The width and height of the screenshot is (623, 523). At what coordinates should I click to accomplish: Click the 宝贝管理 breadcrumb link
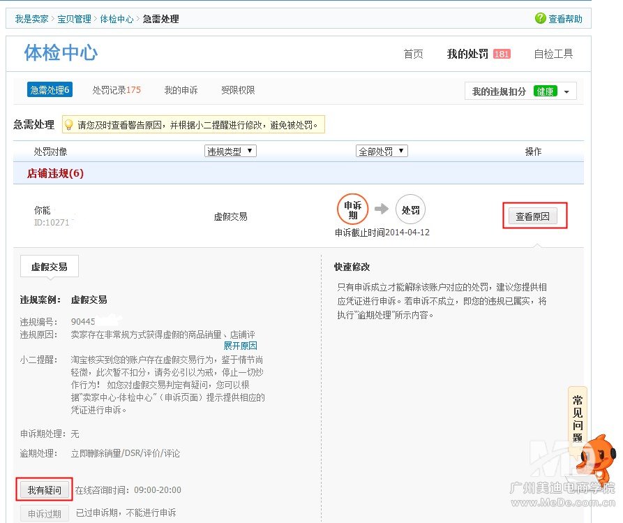click(x=74, y=19)
